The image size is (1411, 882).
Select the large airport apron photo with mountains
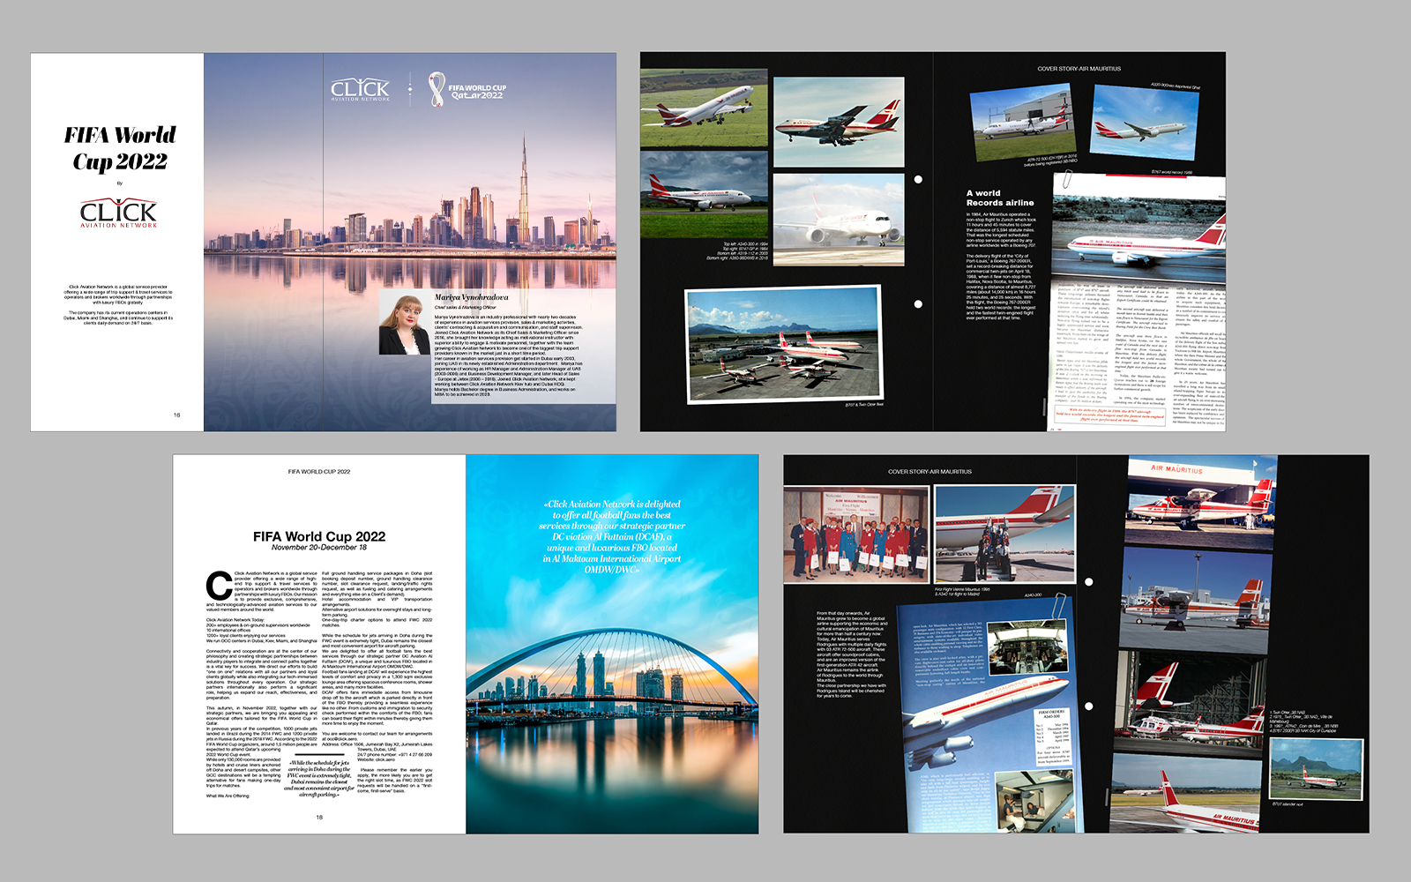(783, 345)
